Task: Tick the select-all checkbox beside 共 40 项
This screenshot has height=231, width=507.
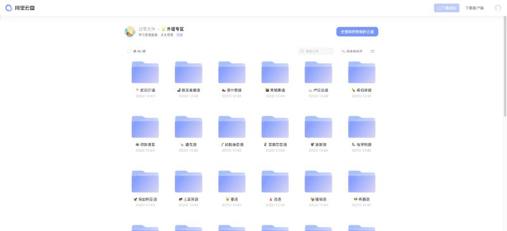Action: pos(129,51)
